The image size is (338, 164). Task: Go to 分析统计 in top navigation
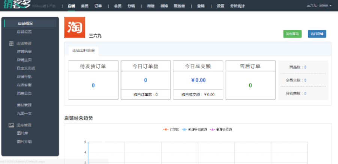237,6
